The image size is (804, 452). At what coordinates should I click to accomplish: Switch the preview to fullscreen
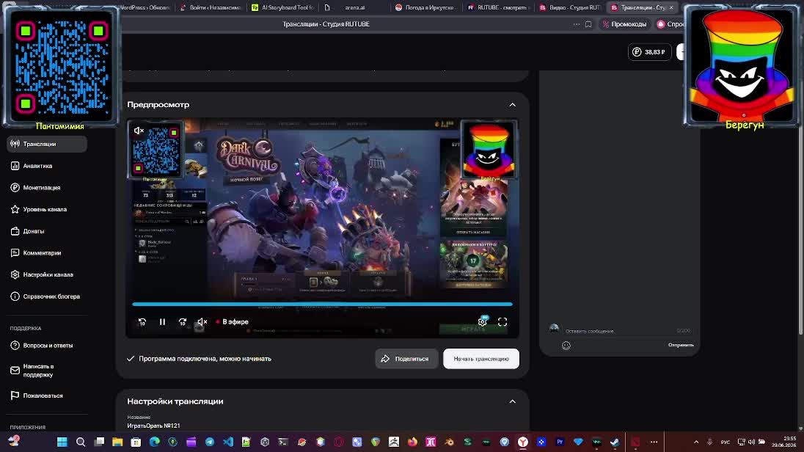point(503,322)
